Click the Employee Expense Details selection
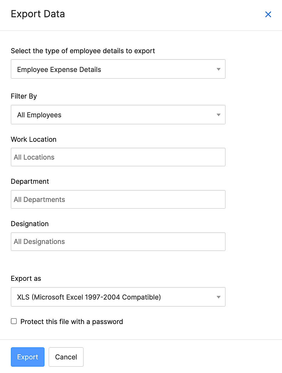This screenshot has width=282, height=373. click(x=118, y=69)
